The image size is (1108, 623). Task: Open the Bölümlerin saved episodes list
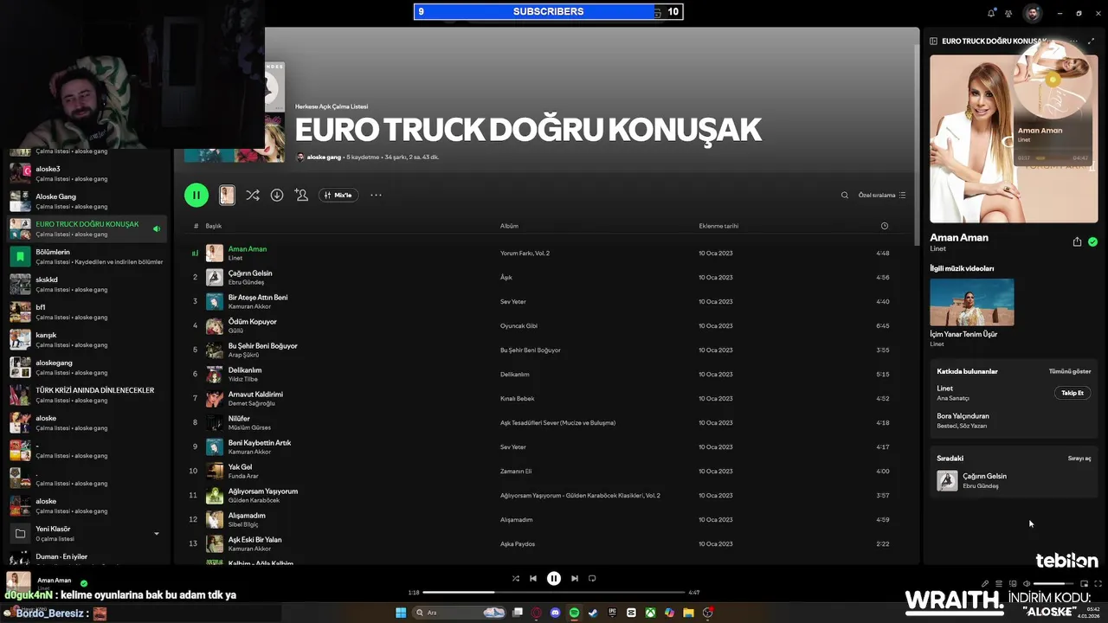(85, 256)
